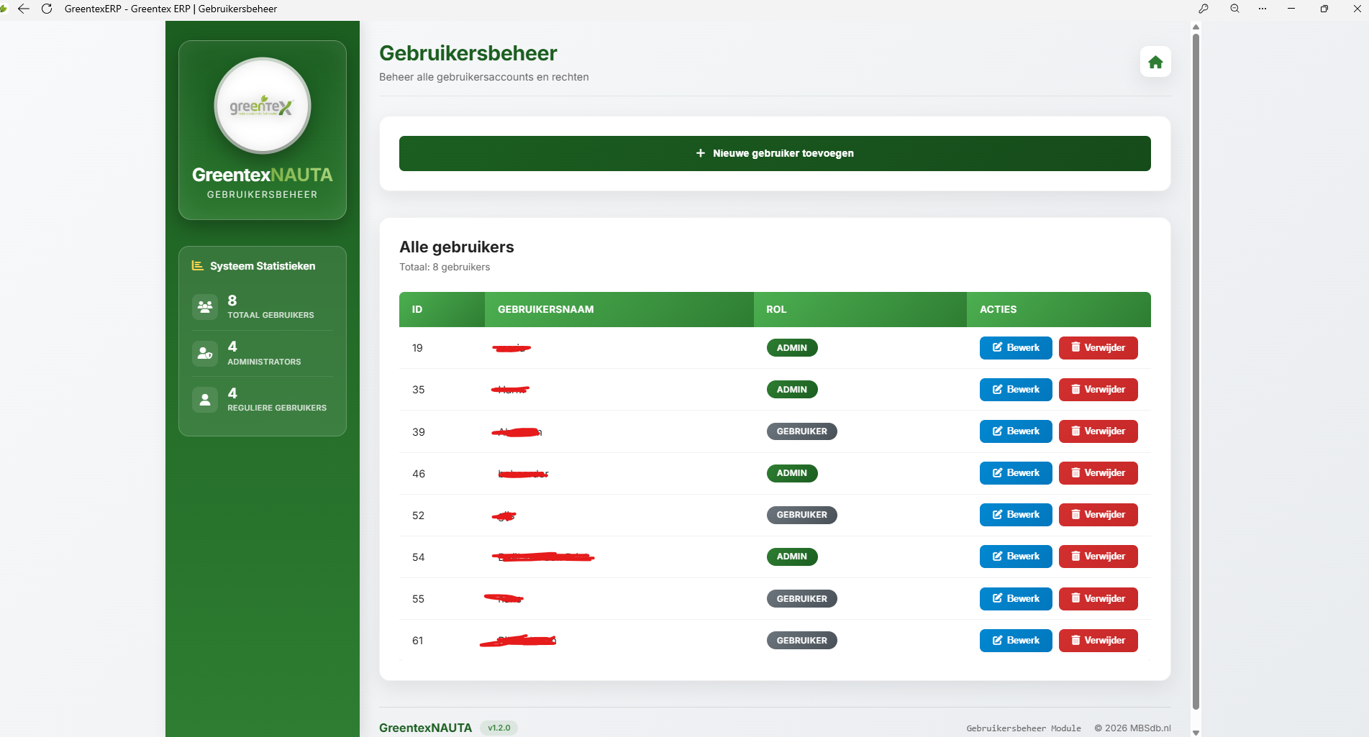This screenshot has width=1369, height=737.
Task: Click the ADMIN badge in row 19
Action: (x=792, y=348)
